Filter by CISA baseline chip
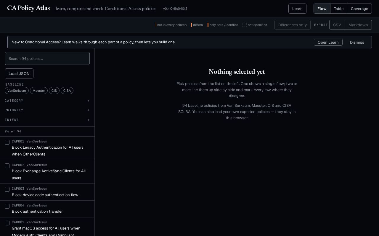379x236 pixels. coord(67,91)
